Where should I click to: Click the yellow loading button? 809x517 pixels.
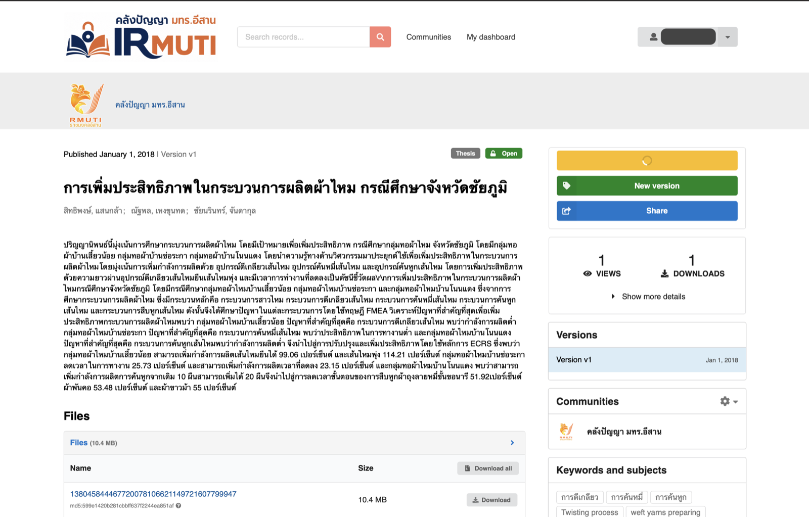click(647, 161)
